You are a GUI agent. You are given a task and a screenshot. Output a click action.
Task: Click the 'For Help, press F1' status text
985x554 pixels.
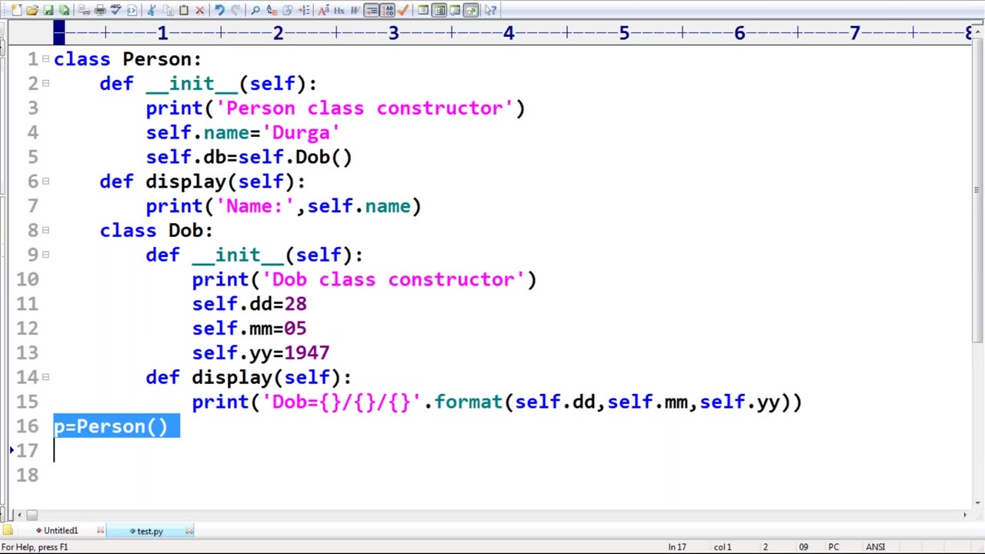[35, 547]
